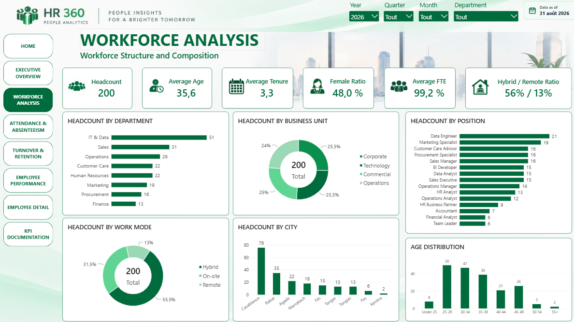Click the Average Tenure calendar icon
574x322 pixels.
pyautogui.click(x=236, y=86)
